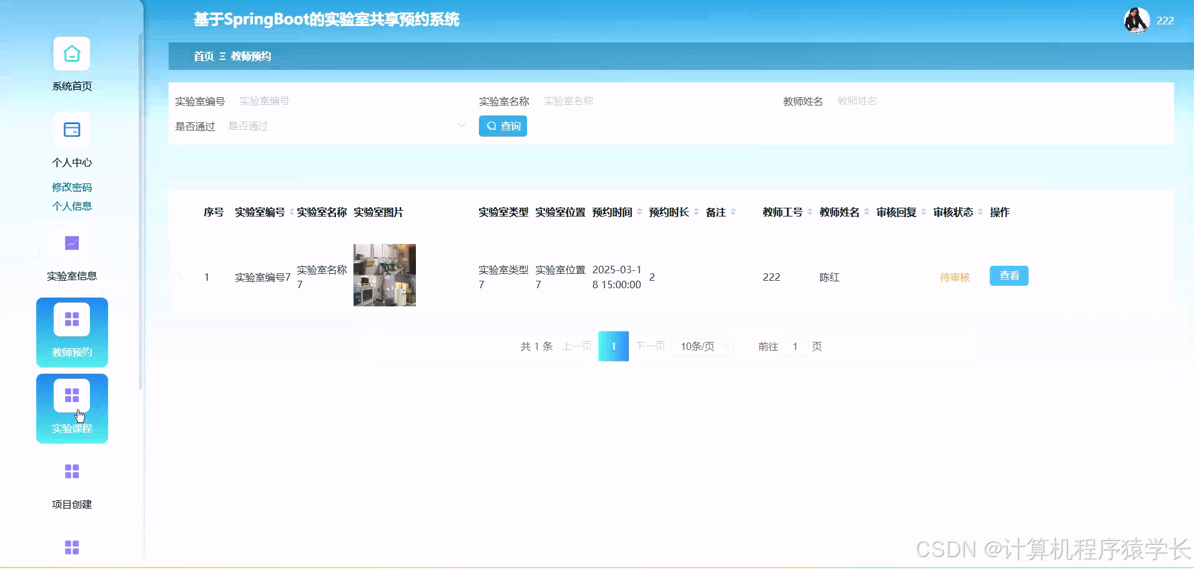Open the 10条/页 page size dropdown
The image size is (1194, 569).
(702, 346)
